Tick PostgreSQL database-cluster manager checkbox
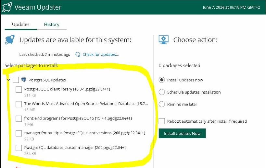Screen dimensions: 266x168 [x=19, y=148]
